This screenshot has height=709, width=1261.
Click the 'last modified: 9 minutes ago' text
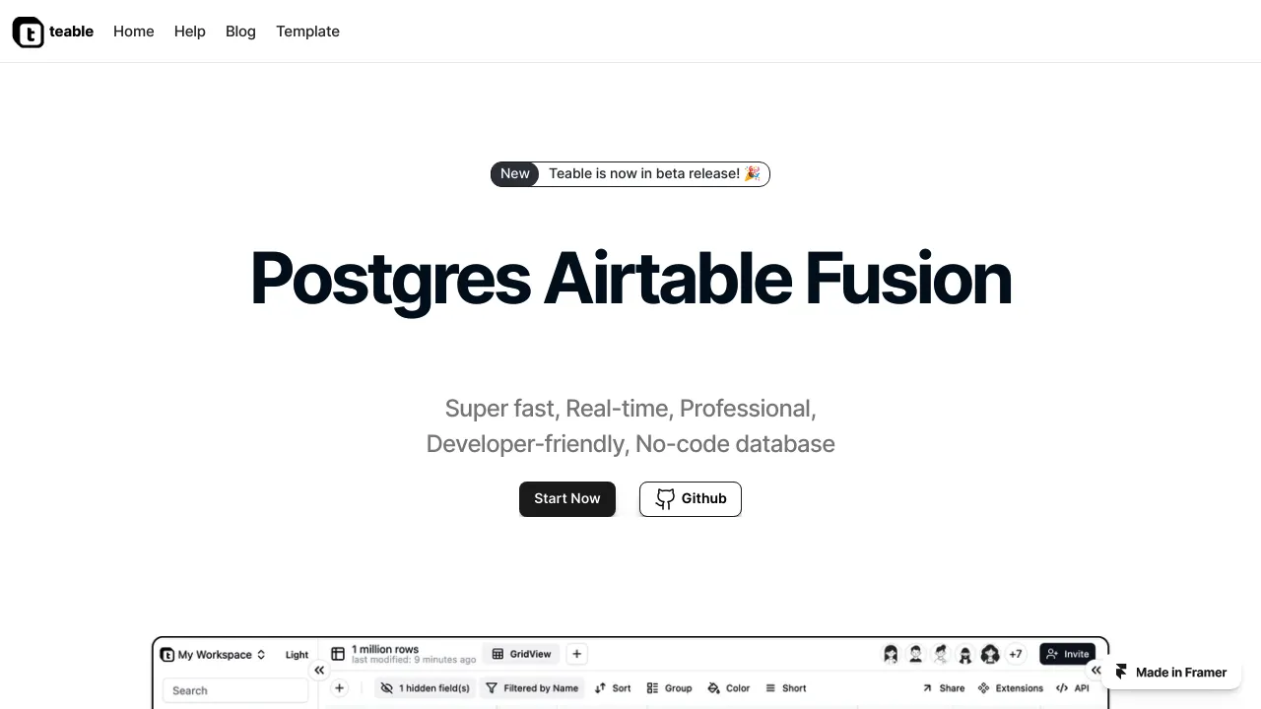(x=414, y=660)
